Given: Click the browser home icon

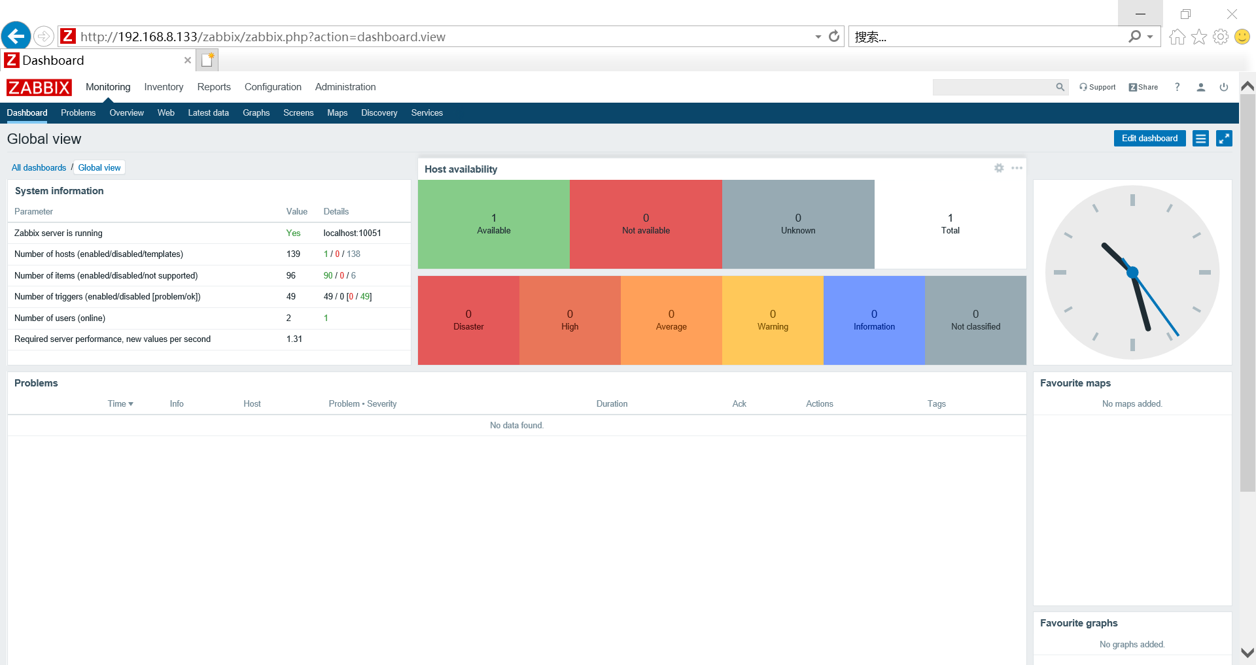Looking at the screenshot, I should (x=1177, y=37).
